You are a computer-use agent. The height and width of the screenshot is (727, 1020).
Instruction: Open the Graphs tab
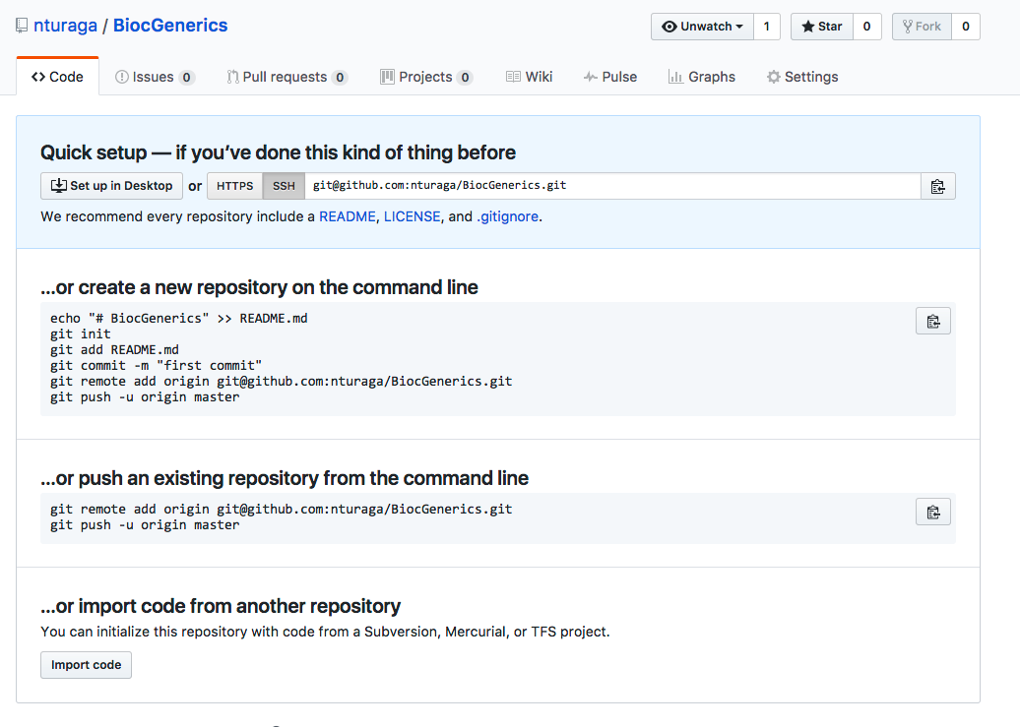tap(701, 77)
